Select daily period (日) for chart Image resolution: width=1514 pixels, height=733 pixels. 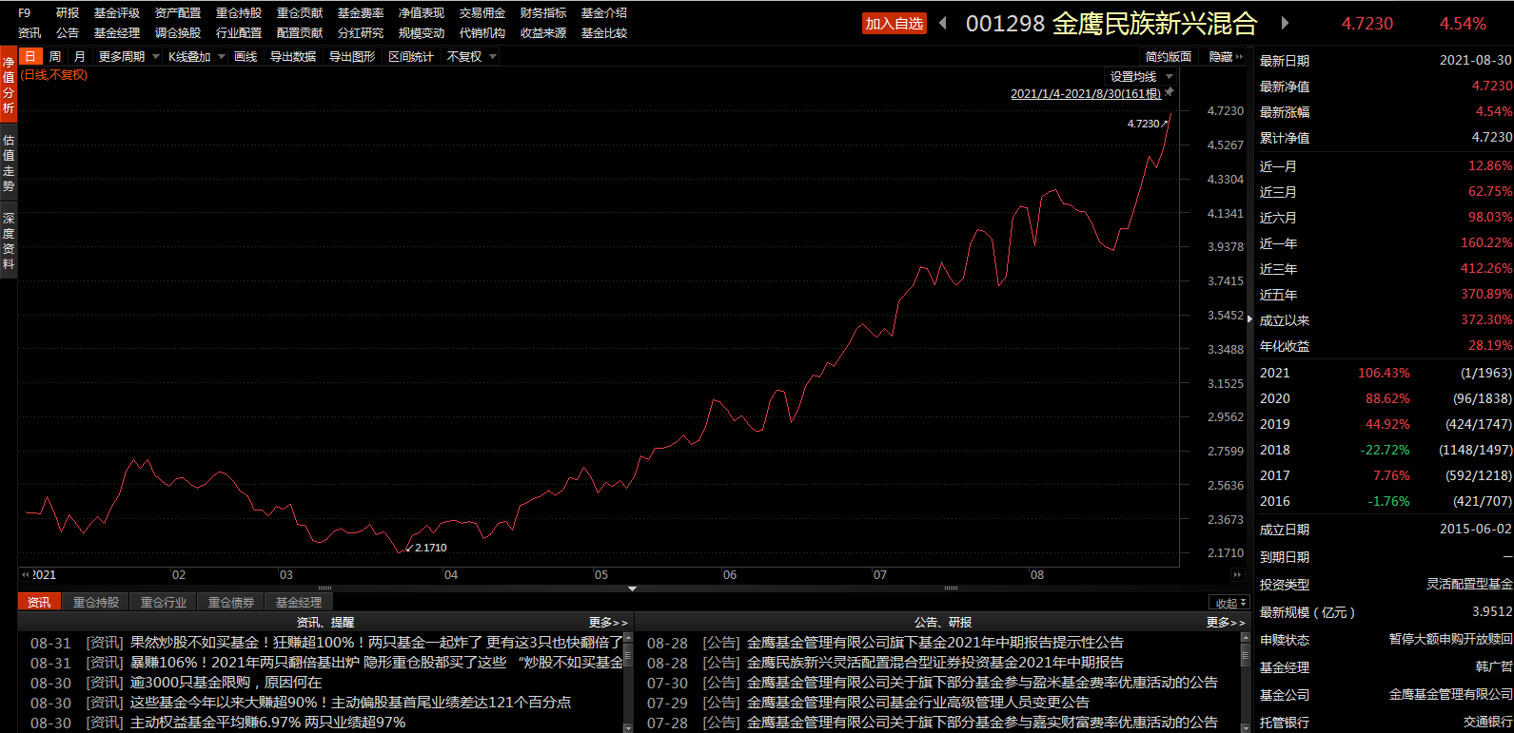tap(30, 57)
